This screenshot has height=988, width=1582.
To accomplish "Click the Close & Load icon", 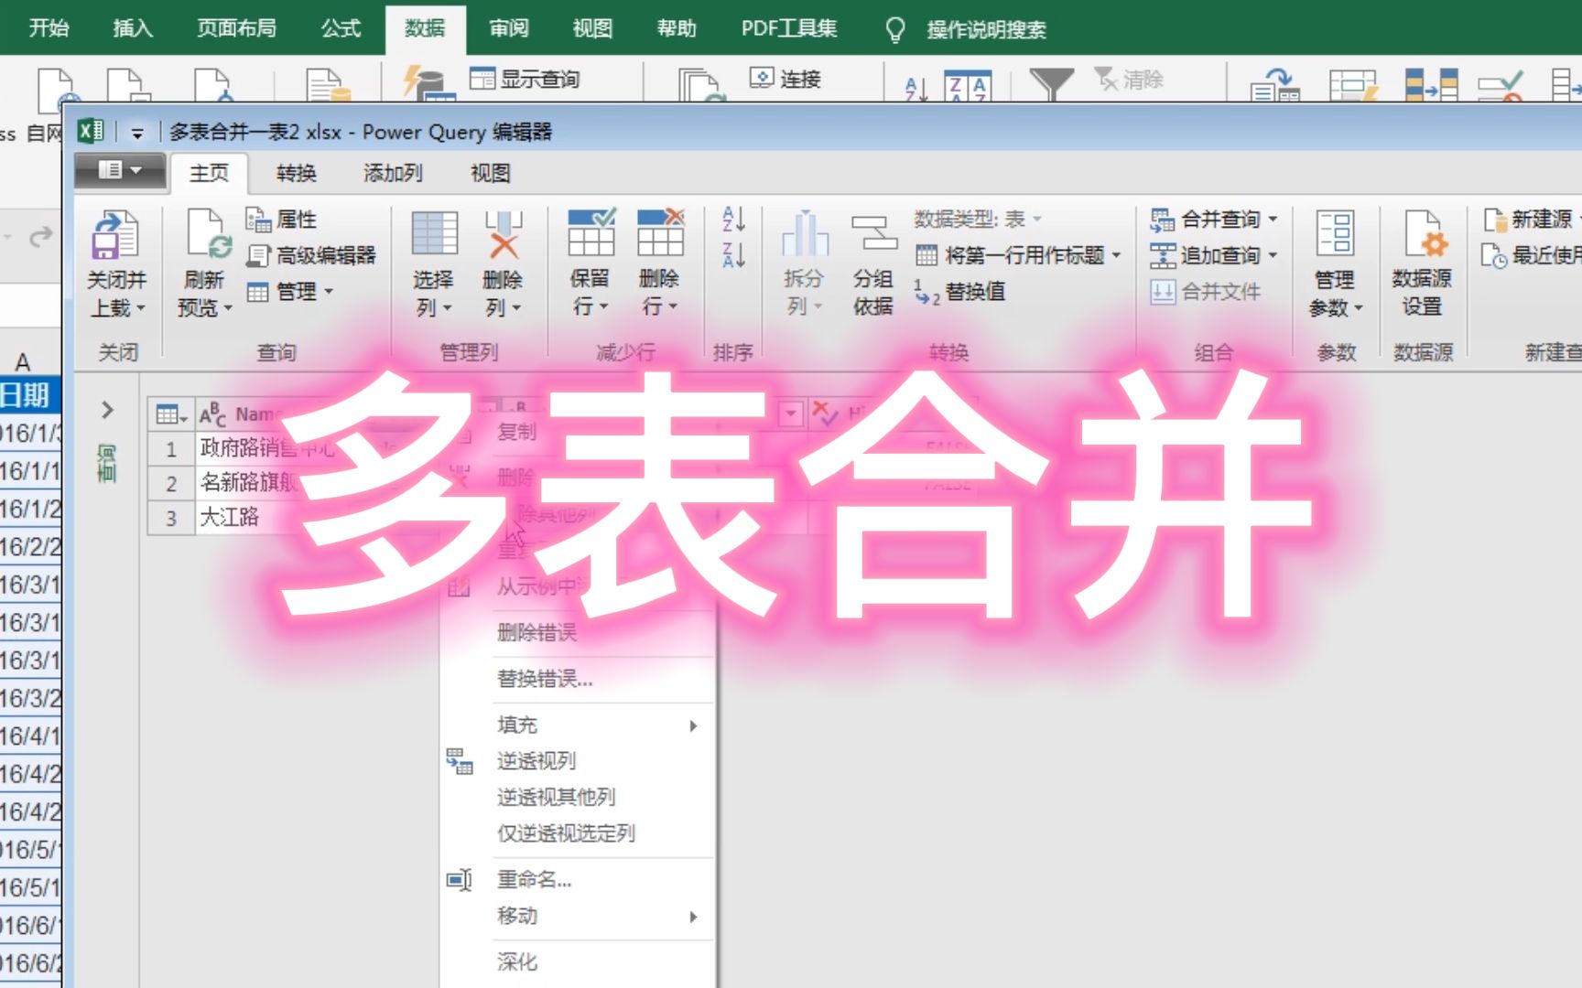I will (115, 234).
